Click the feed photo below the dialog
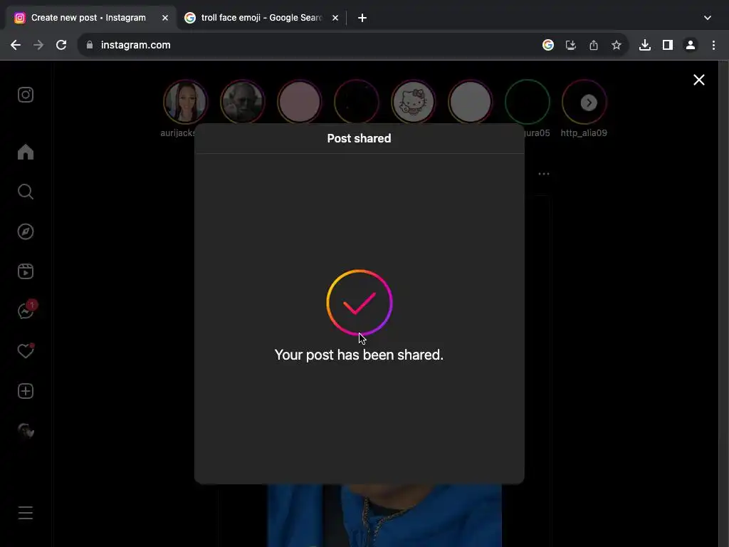This screenshot has height=547, width=729. (x=384, y=516)
